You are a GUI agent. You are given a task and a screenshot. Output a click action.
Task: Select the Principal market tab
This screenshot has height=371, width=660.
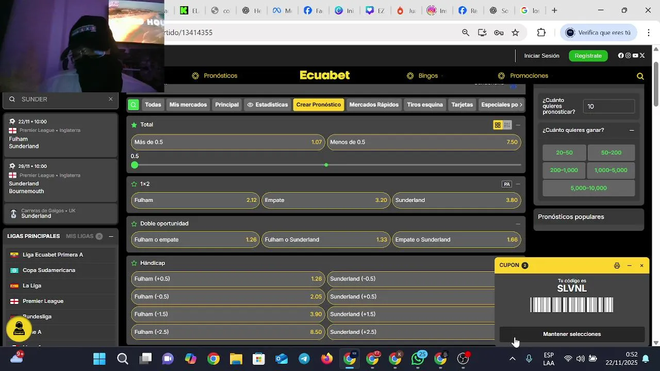point(227,105)
